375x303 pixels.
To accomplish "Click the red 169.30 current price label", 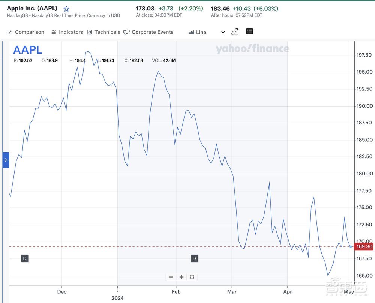I will (363, 246).
